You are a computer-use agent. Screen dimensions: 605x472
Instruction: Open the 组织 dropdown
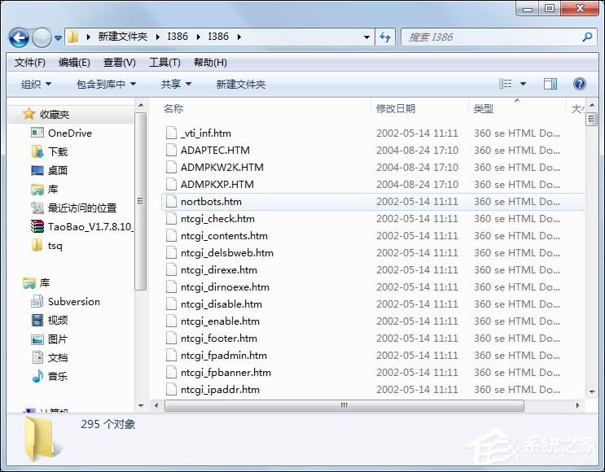(36, 84)
